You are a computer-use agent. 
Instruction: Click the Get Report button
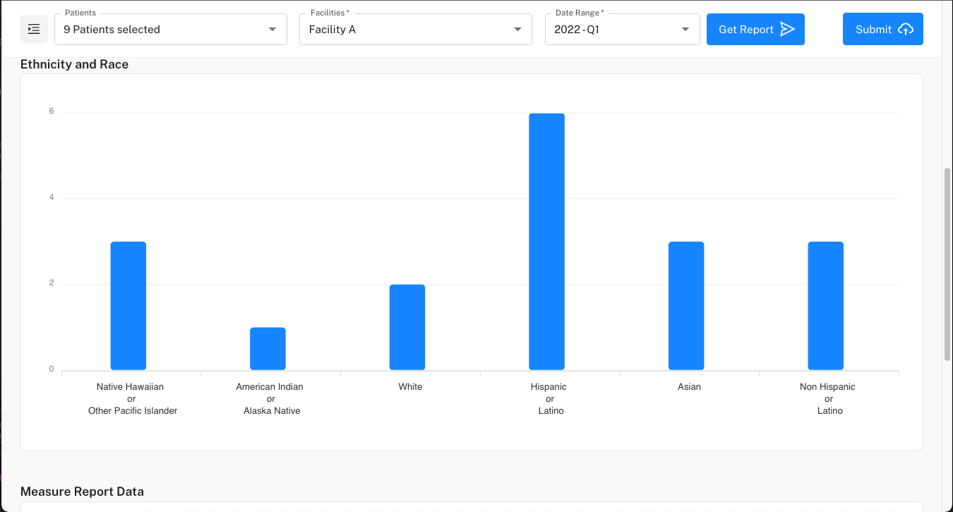755,30
